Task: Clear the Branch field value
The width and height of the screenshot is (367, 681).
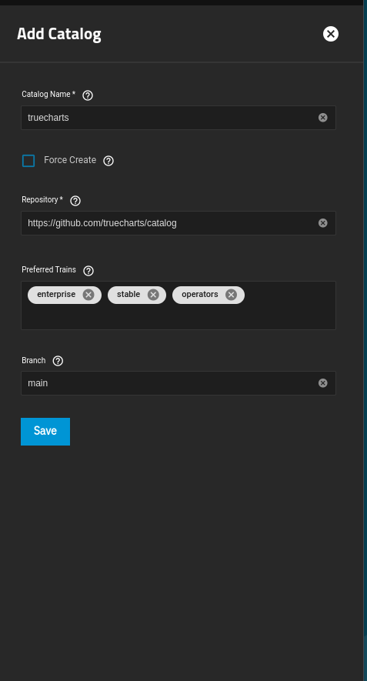Action: pyautogui.click(x=322, y=383)
